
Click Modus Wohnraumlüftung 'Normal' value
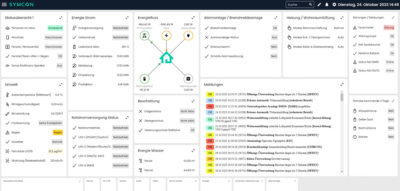339,28
